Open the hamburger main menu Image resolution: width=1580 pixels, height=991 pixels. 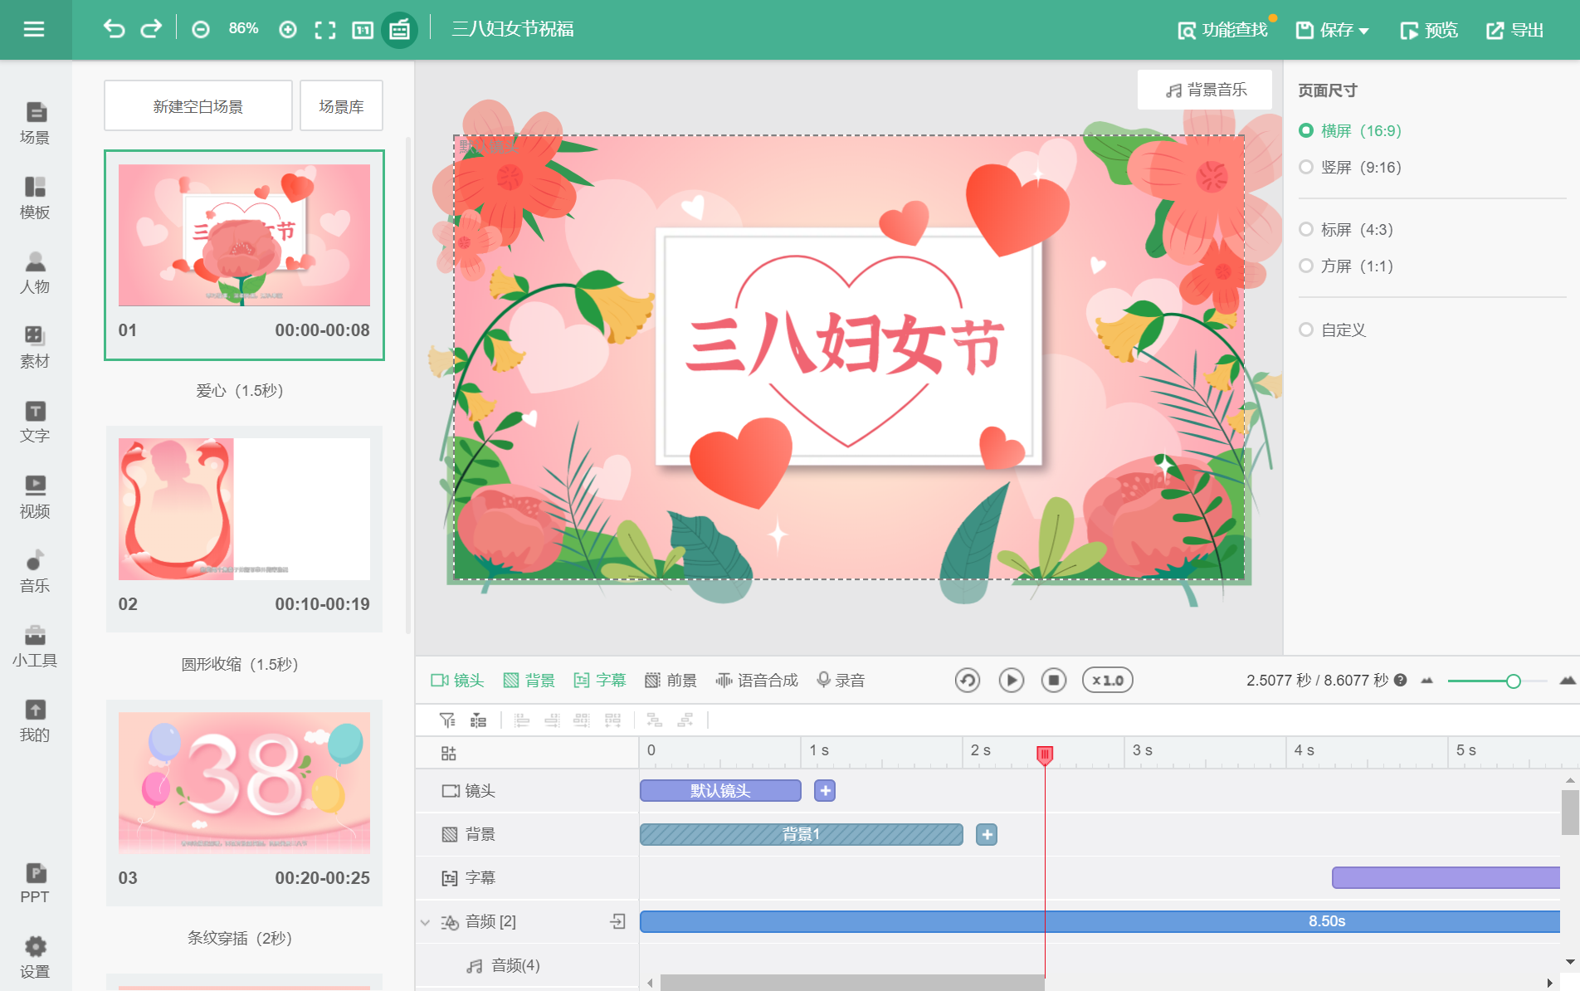(34, 30)
